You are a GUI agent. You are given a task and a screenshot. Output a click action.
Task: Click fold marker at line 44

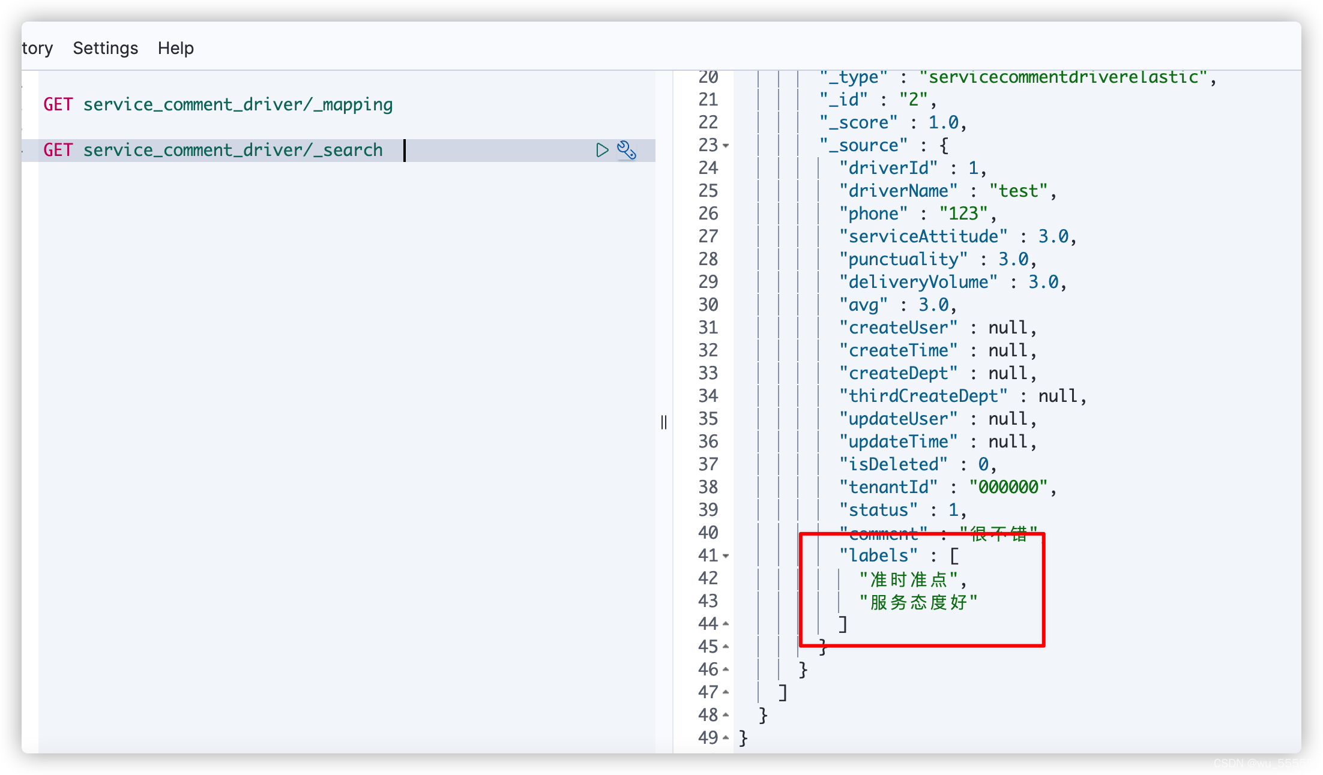click(726, 624)
